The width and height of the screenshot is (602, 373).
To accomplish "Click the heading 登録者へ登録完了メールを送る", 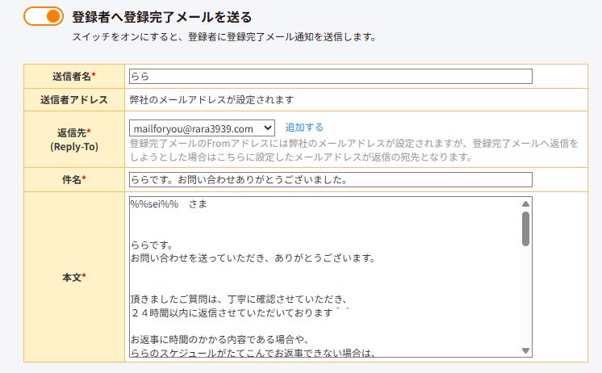I will tap(161, 17).
